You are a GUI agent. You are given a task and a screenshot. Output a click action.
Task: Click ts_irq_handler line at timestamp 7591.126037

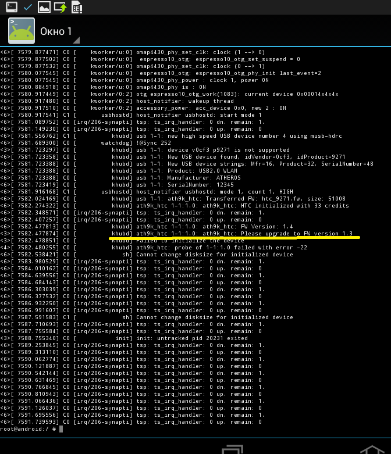pos(131,407)
